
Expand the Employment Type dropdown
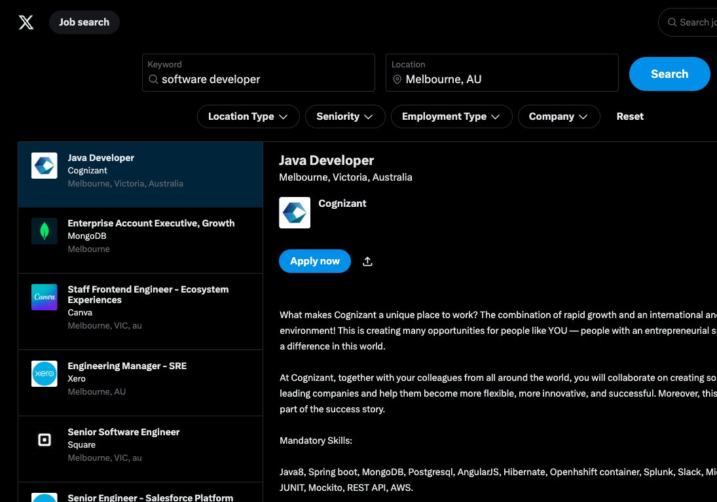pyautogui.click(x=451, y=117)
